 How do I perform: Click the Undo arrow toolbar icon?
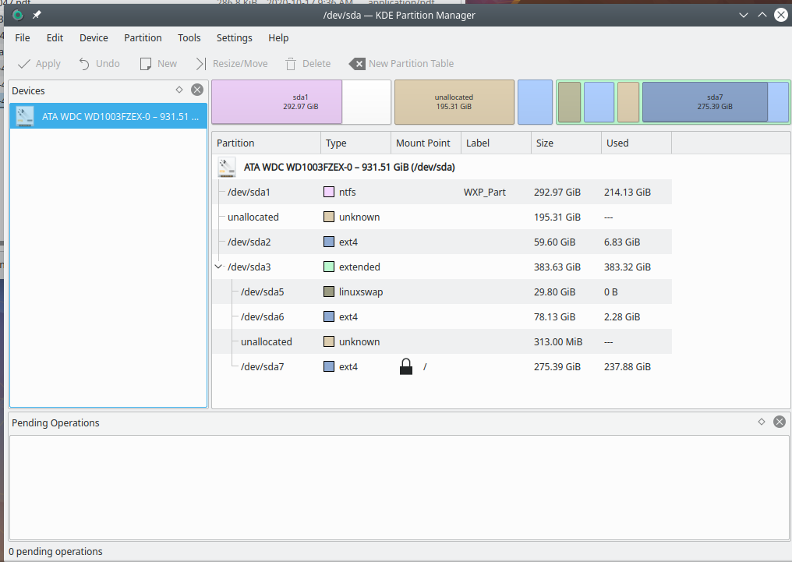[84, 64]
